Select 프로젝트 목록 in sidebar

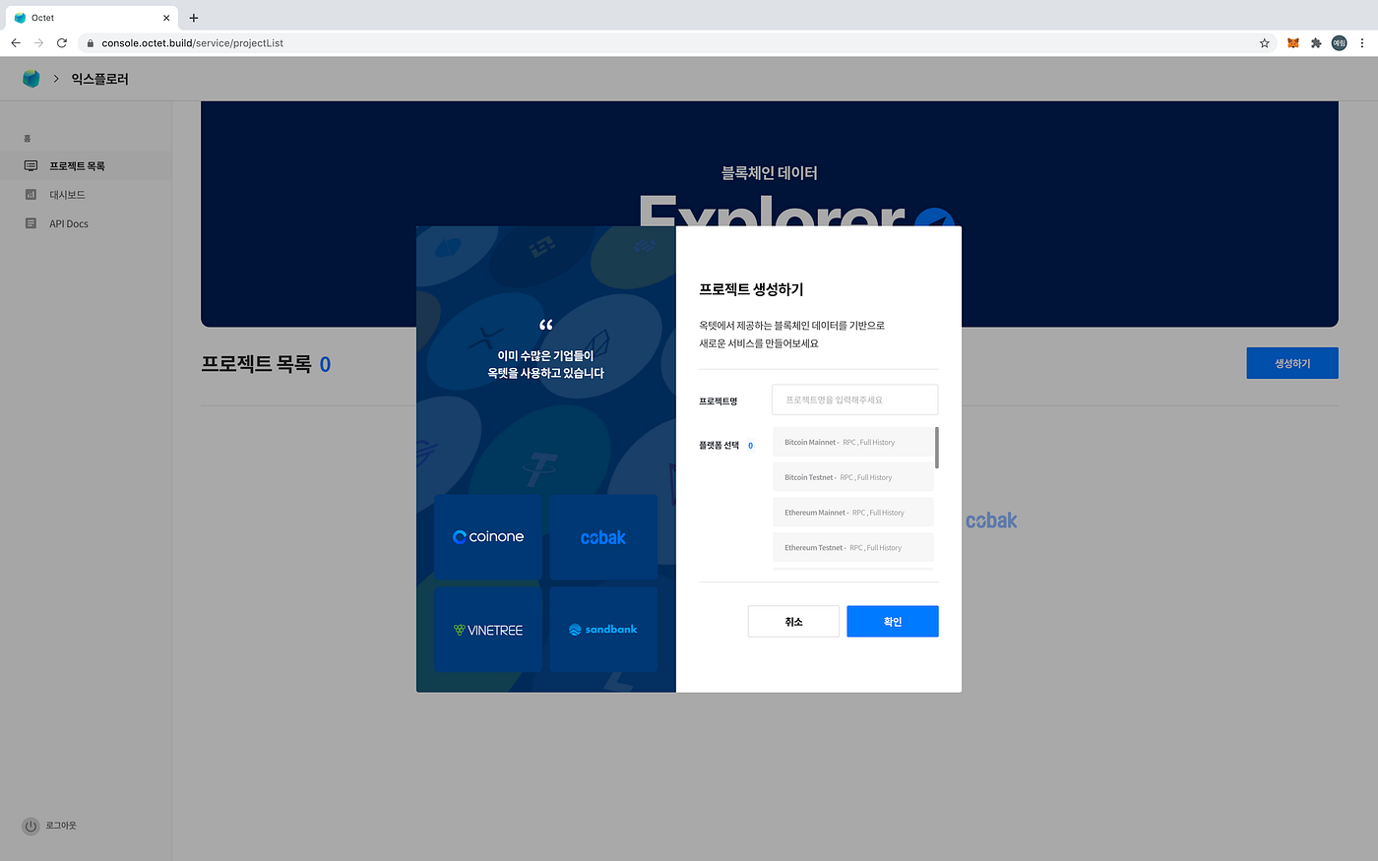[86, 166]
